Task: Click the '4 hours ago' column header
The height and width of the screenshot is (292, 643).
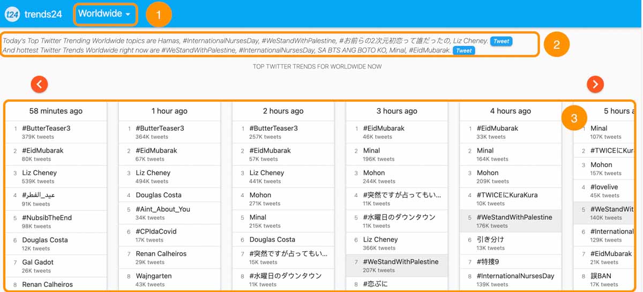Action: pos(511,111)
